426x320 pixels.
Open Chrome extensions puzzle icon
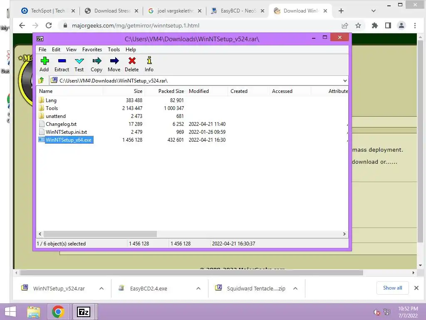(375, 25)
